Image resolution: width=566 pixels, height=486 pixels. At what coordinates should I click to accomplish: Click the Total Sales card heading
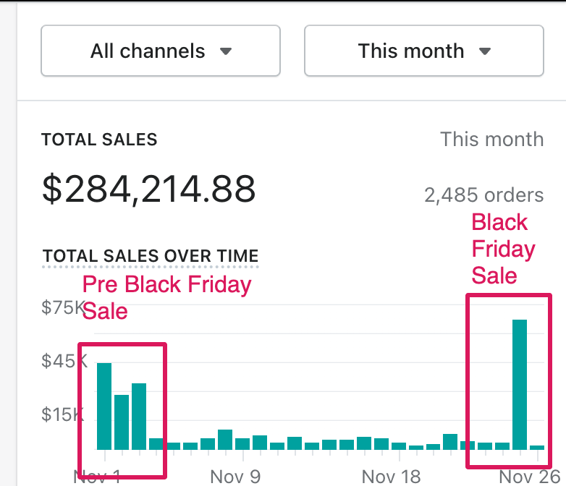pos(99,140)
